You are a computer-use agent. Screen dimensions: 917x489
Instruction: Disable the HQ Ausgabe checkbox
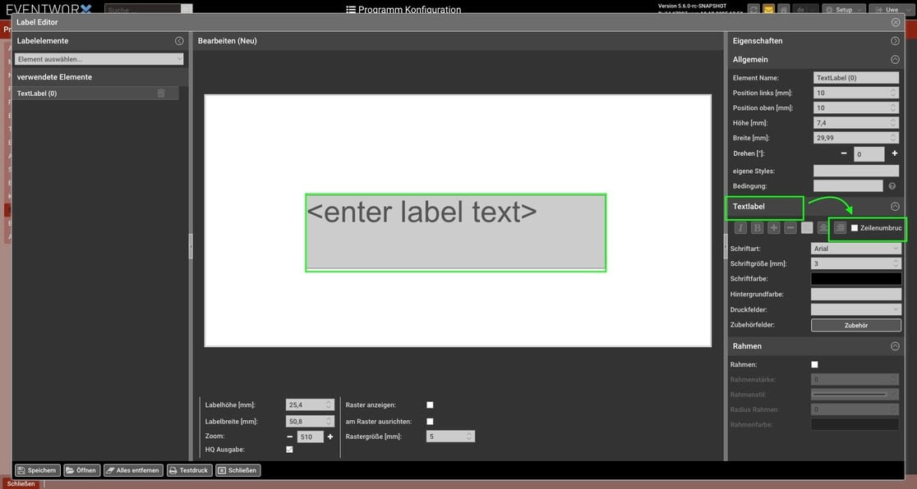point(289,450)
